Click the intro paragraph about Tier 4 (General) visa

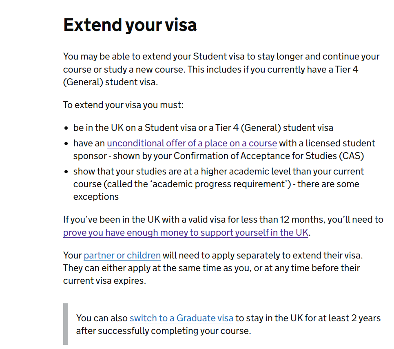221,69
